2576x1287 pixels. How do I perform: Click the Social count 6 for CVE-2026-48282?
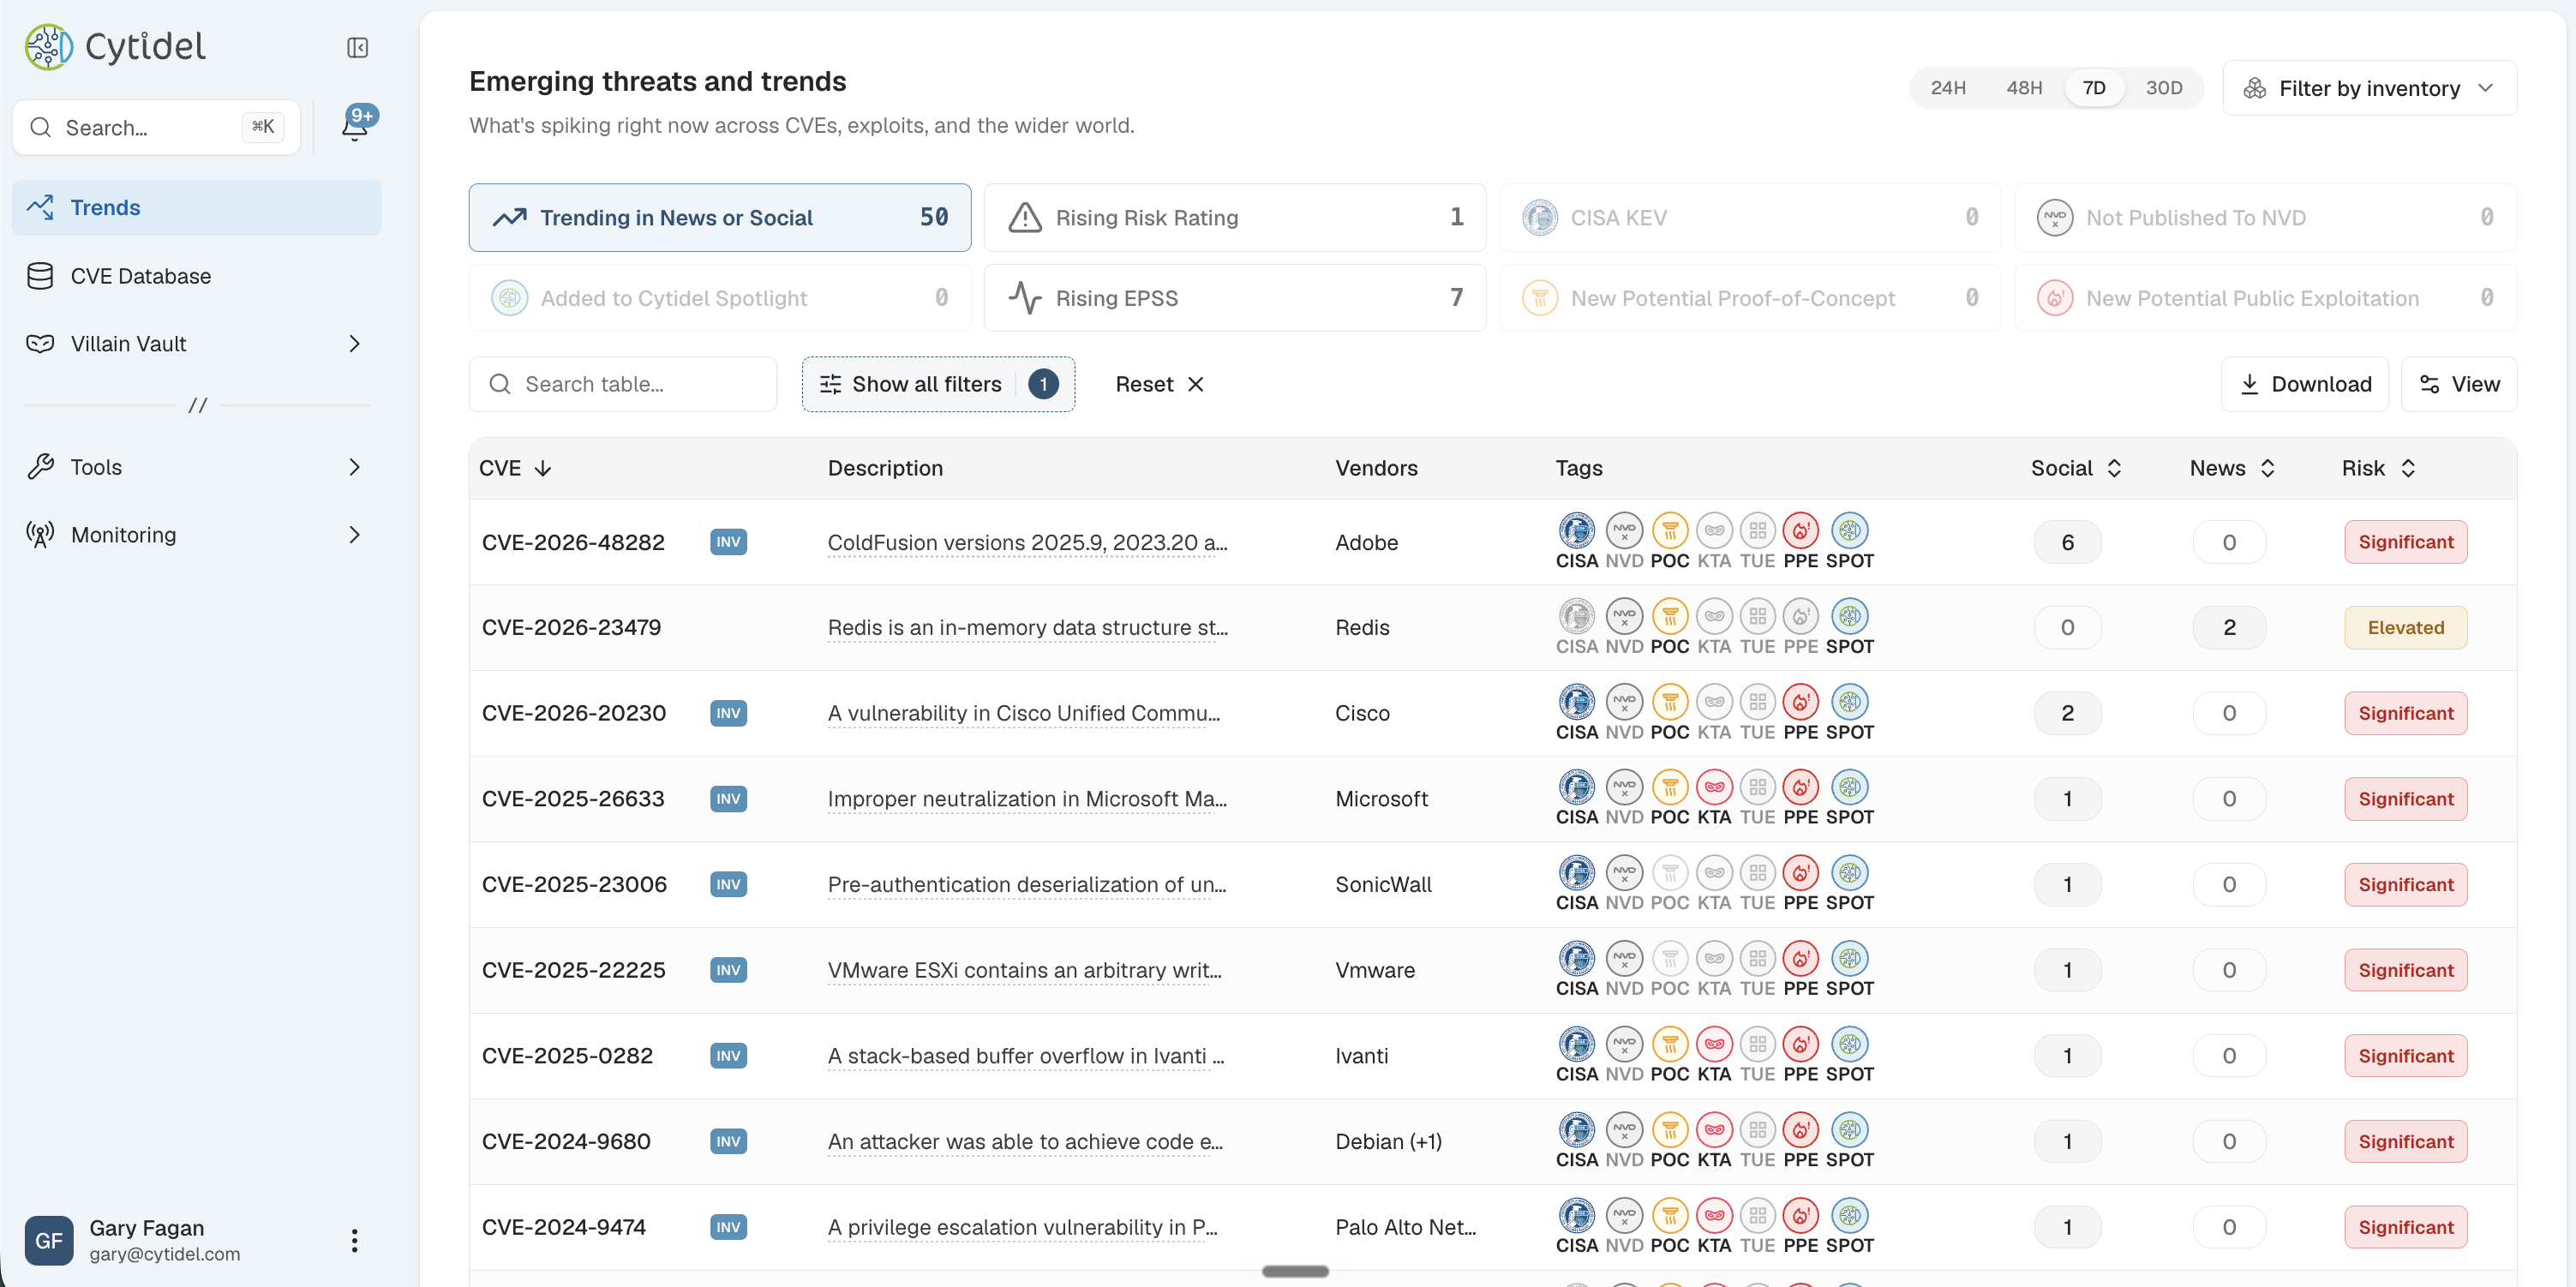[2067, 542]
